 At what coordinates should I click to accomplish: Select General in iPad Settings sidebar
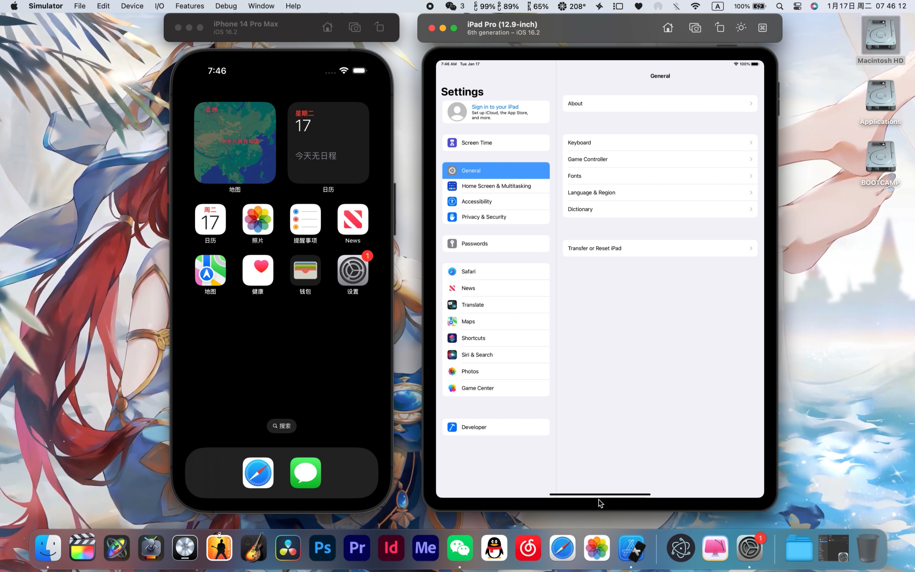pyautogui.click(x=496, y=171)
